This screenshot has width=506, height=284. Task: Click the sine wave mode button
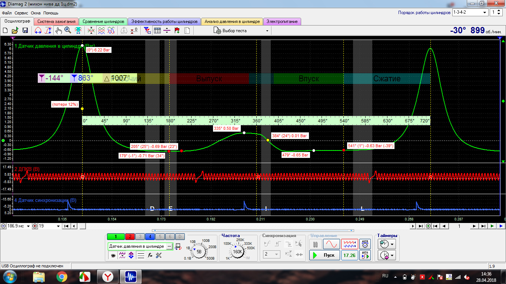click(331, 244)
